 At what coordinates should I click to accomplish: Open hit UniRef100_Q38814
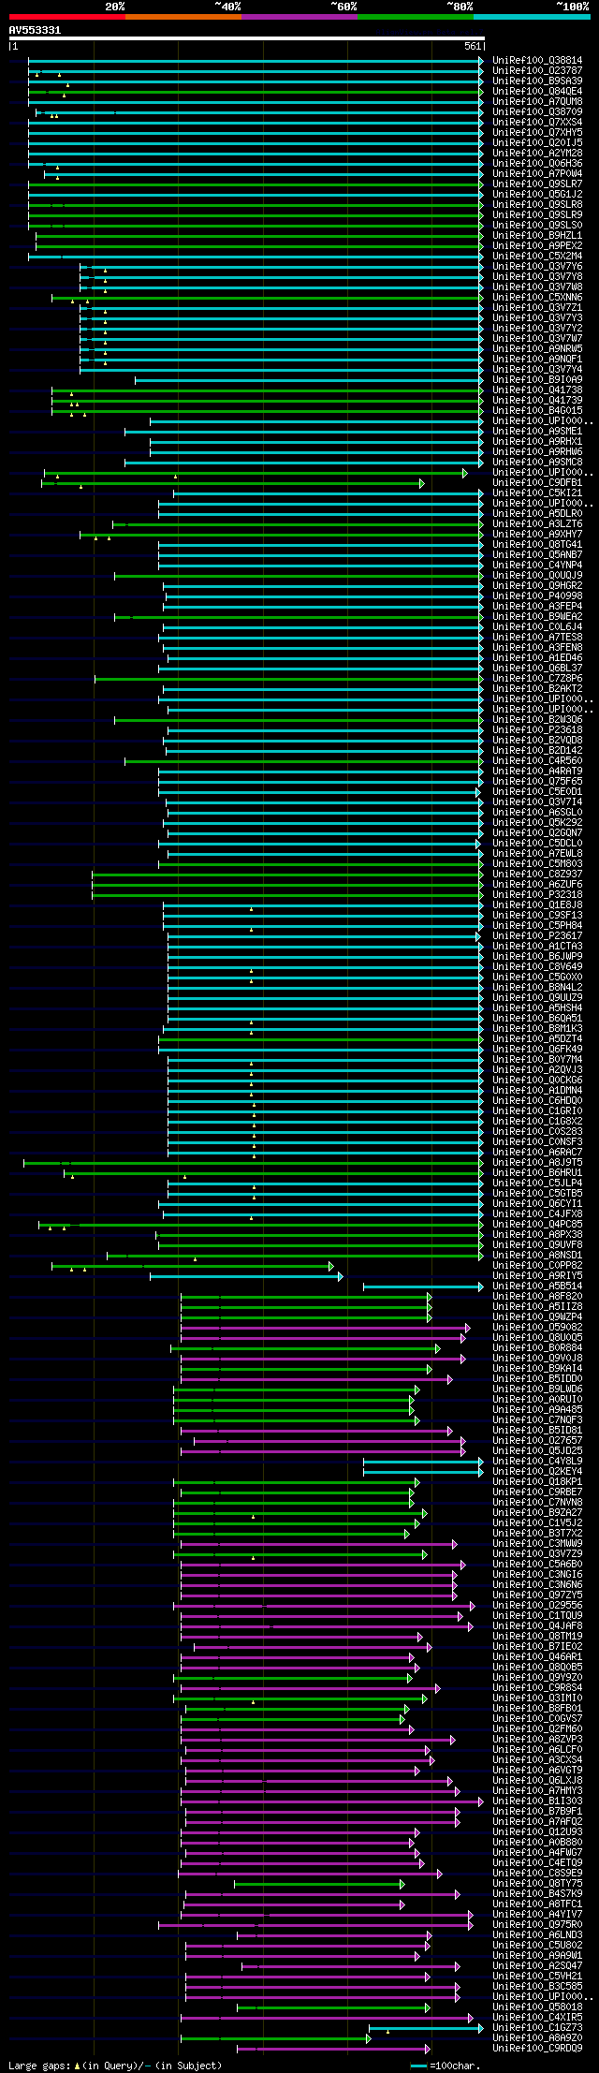pyautogui.click(x=537, y=61)
